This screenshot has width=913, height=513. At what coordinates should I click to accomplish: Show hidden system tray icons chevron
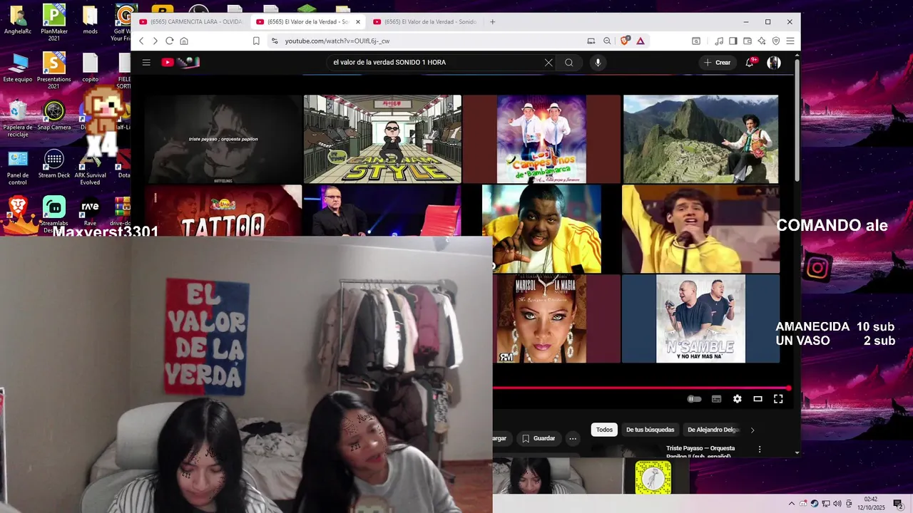click(x=792, y=504)
